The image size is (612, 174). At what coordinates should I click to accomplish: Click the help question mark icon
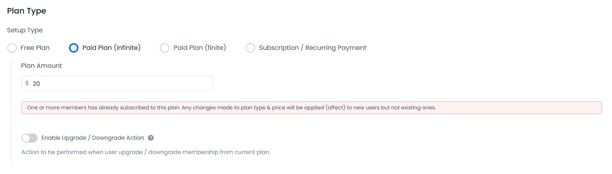pyautogui.click(x=151, y=138)
